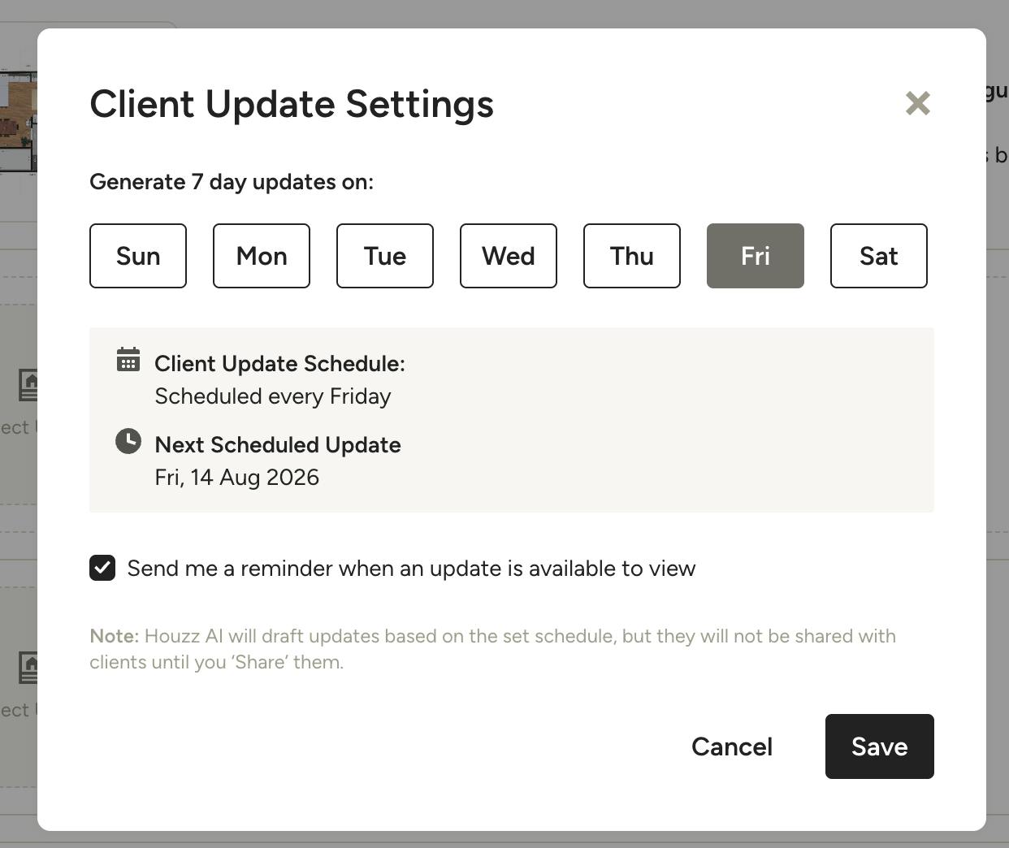Save the client update settings
The image size is (1009, 848).
click(880, 746)
